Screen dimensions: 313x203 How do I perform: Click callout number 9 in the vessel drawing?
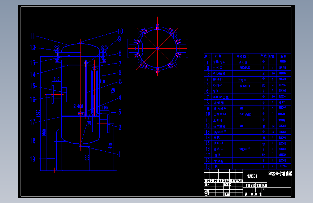(x=119, y=39)
